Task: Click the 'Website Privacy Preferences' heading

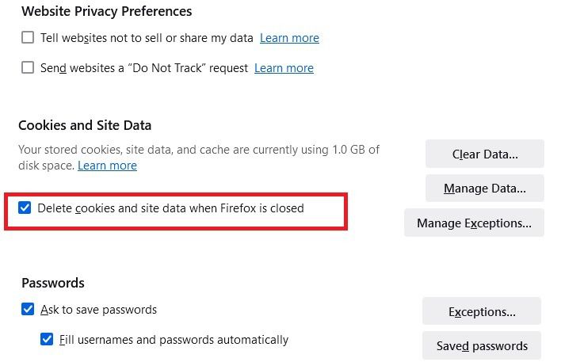Action: (x=106, y=11)
